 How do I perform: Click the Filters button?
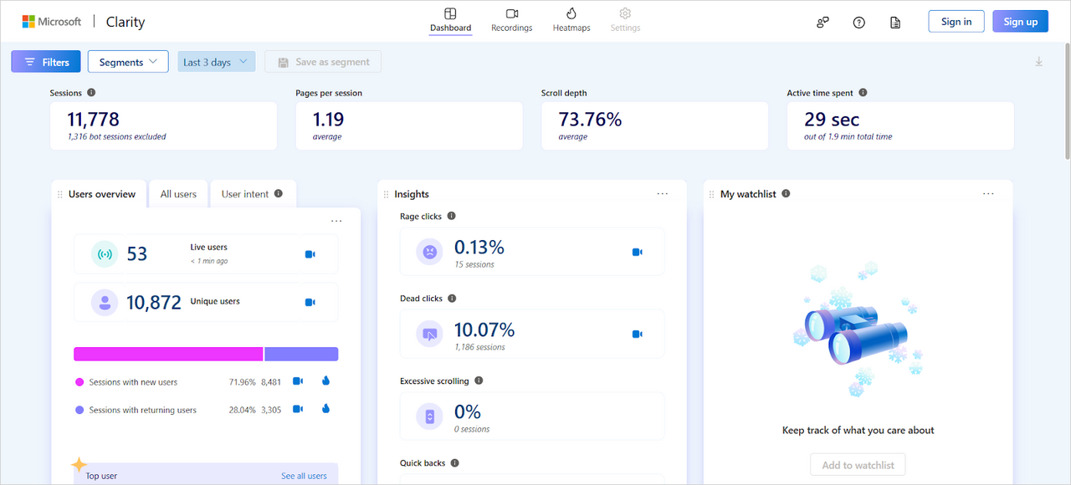pyautogui.click(x=46, y=62)
